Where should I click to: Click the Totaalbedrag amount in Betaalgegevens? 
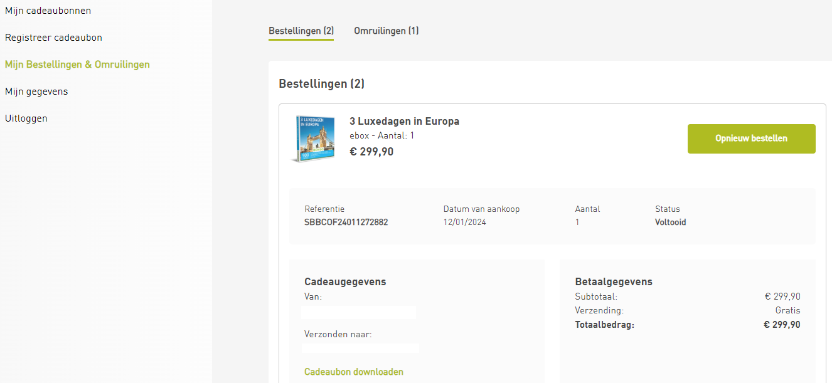point(781,325)
